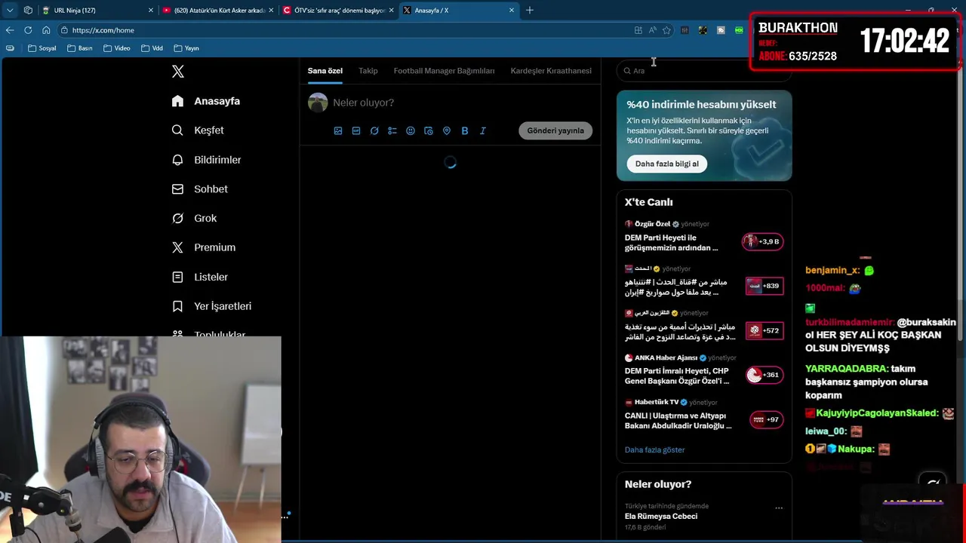This screenshot has height=543, width=966.
Task: Open a new browser tab
Action: (530, 11)
